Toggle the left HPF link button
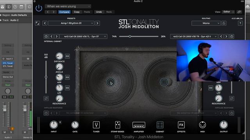 (67, 77)
